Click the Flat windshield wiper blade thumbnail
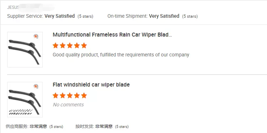 (25, 100)
